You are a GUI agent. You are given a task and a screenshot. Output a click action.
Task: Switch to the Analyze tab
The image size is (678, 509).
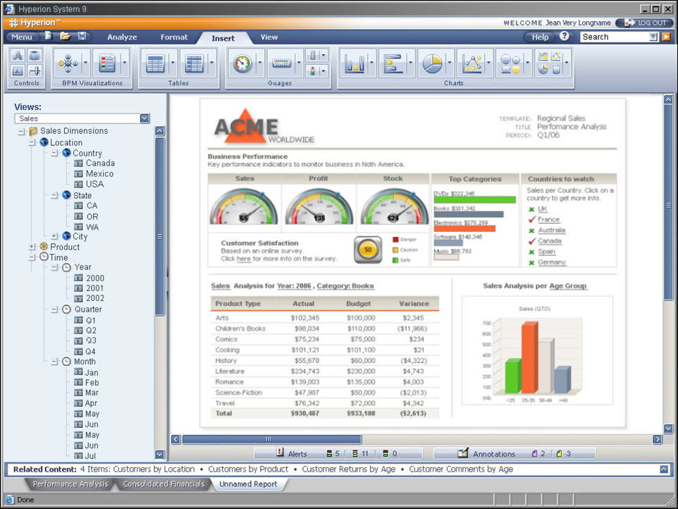pos(122,37)
